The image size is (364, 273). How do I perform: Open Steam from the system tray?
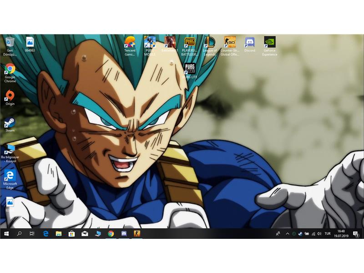point(300,234)
